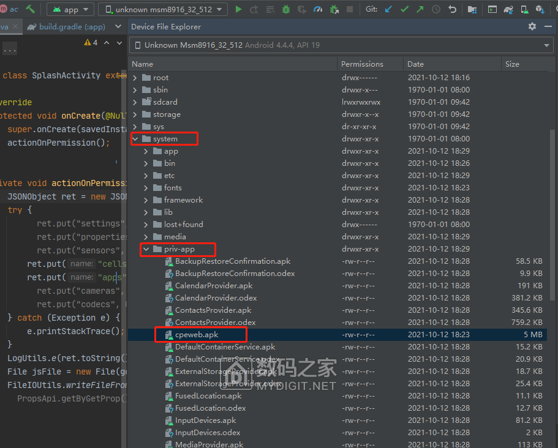Close the partially visible java editor tab

coord(15,26)
